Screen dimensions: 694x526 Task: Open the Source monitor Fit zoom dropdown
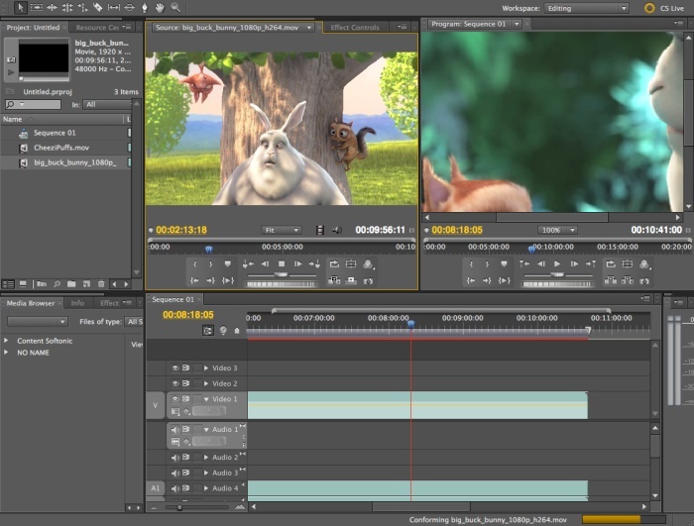coord(281,230)
